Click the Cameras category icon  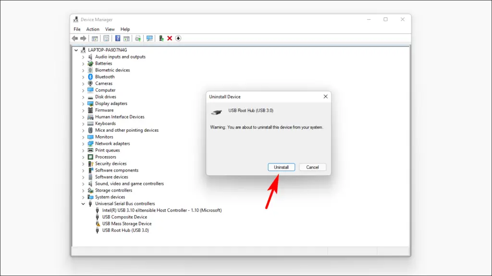[x=90, y=83]
